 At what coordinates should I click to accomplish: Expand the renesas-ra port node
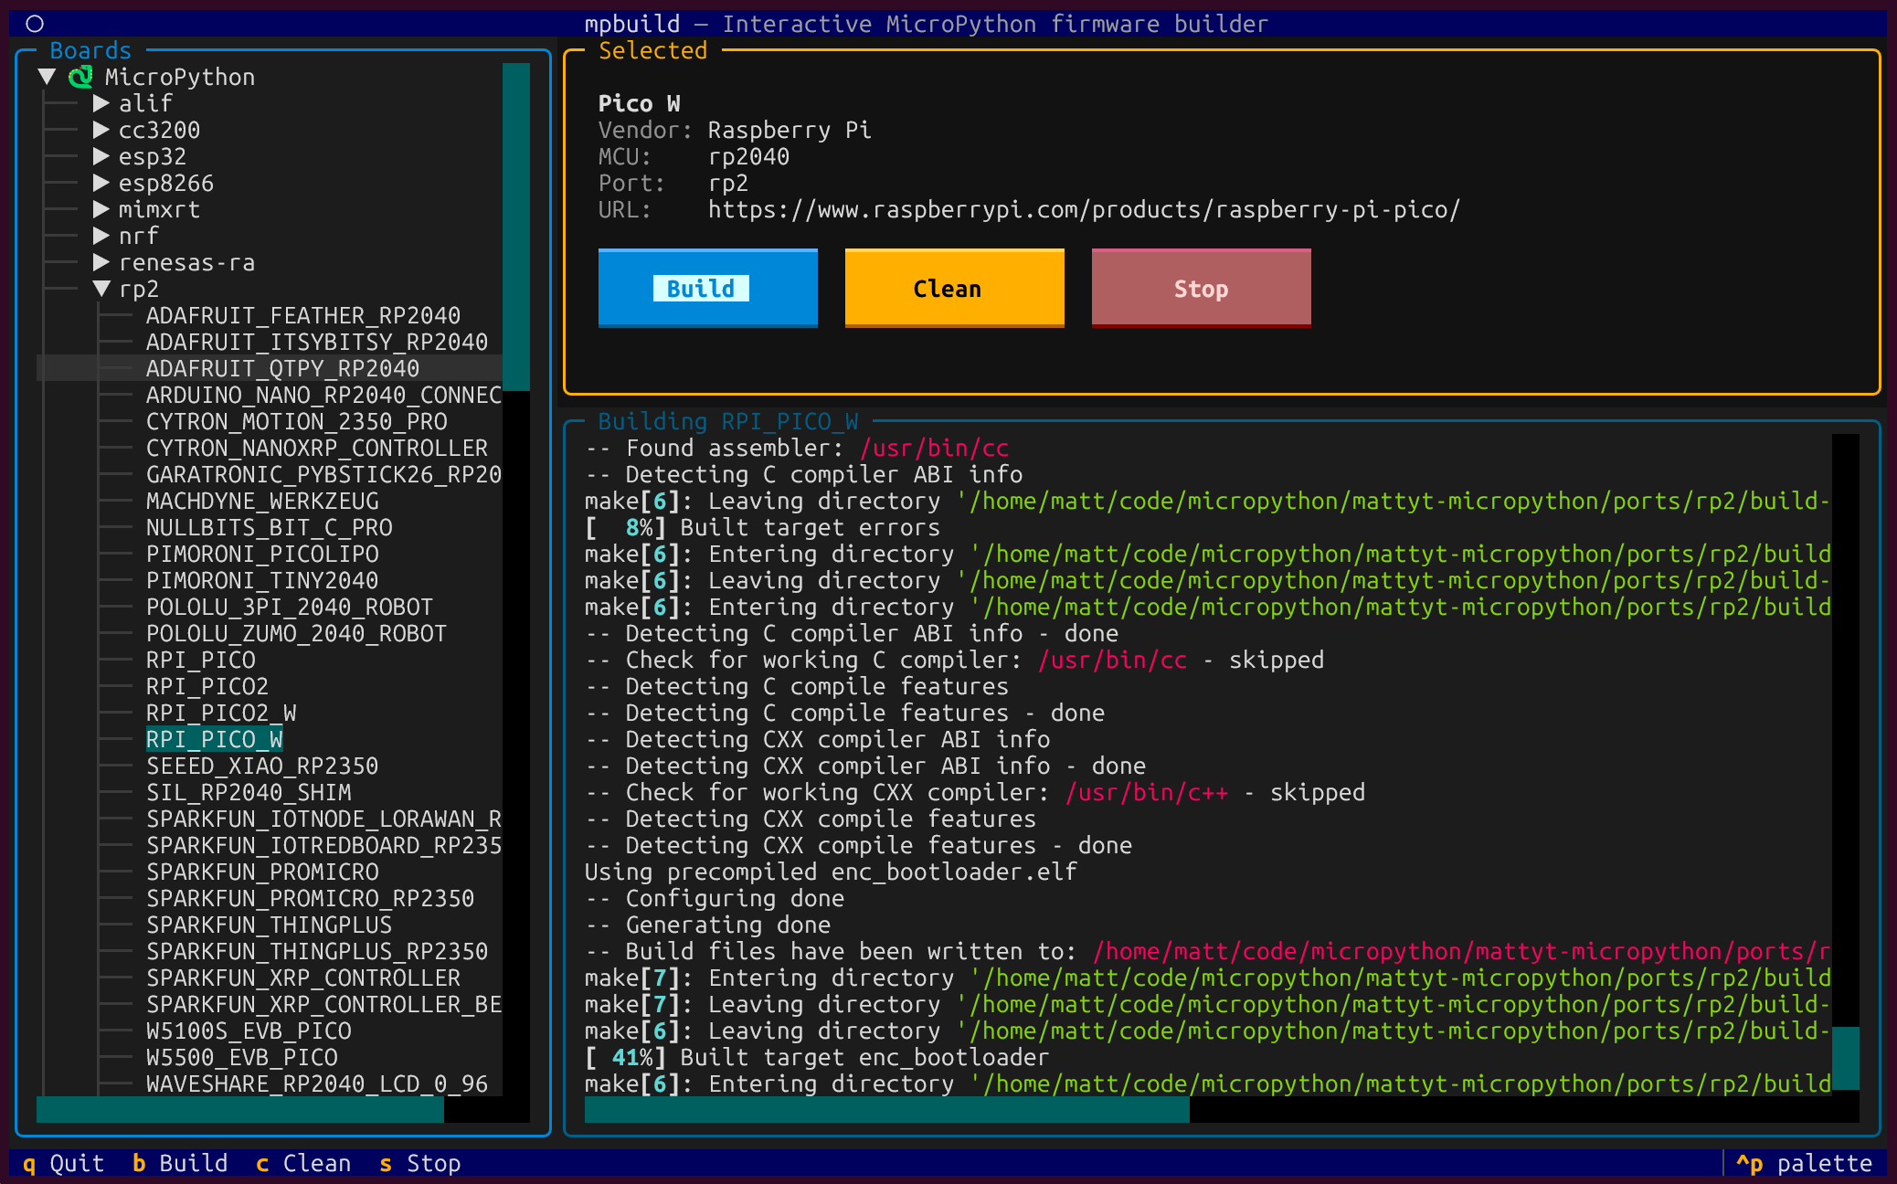tap(101, 262)
